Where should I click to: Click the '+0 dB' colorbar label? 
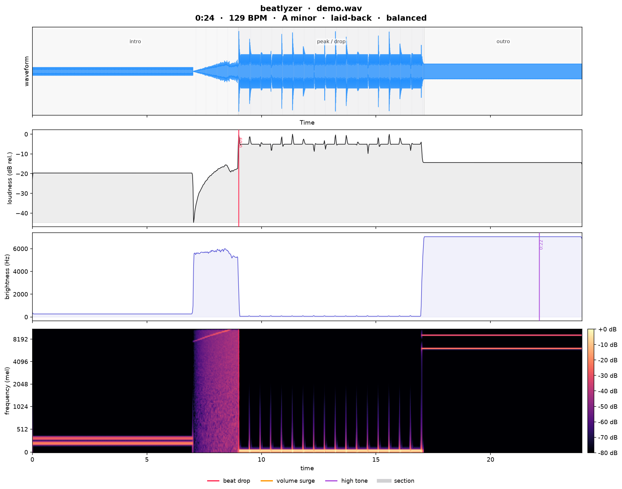(x=607, y=329)
